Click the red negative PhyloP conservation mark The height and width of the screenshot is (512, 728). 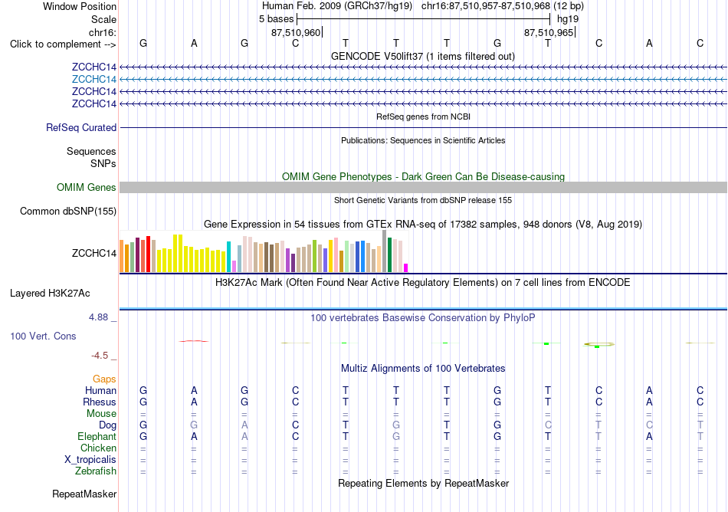click(194, 341)
